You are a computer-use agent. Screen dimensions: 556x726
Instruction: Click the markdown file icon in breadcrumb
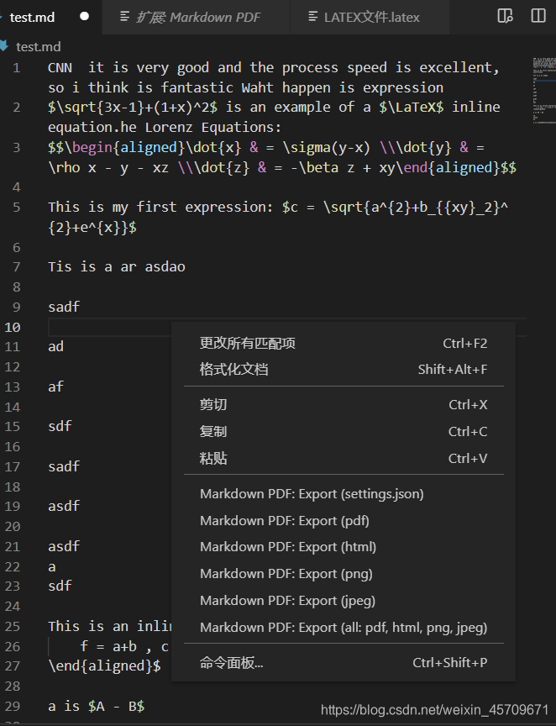4,46
